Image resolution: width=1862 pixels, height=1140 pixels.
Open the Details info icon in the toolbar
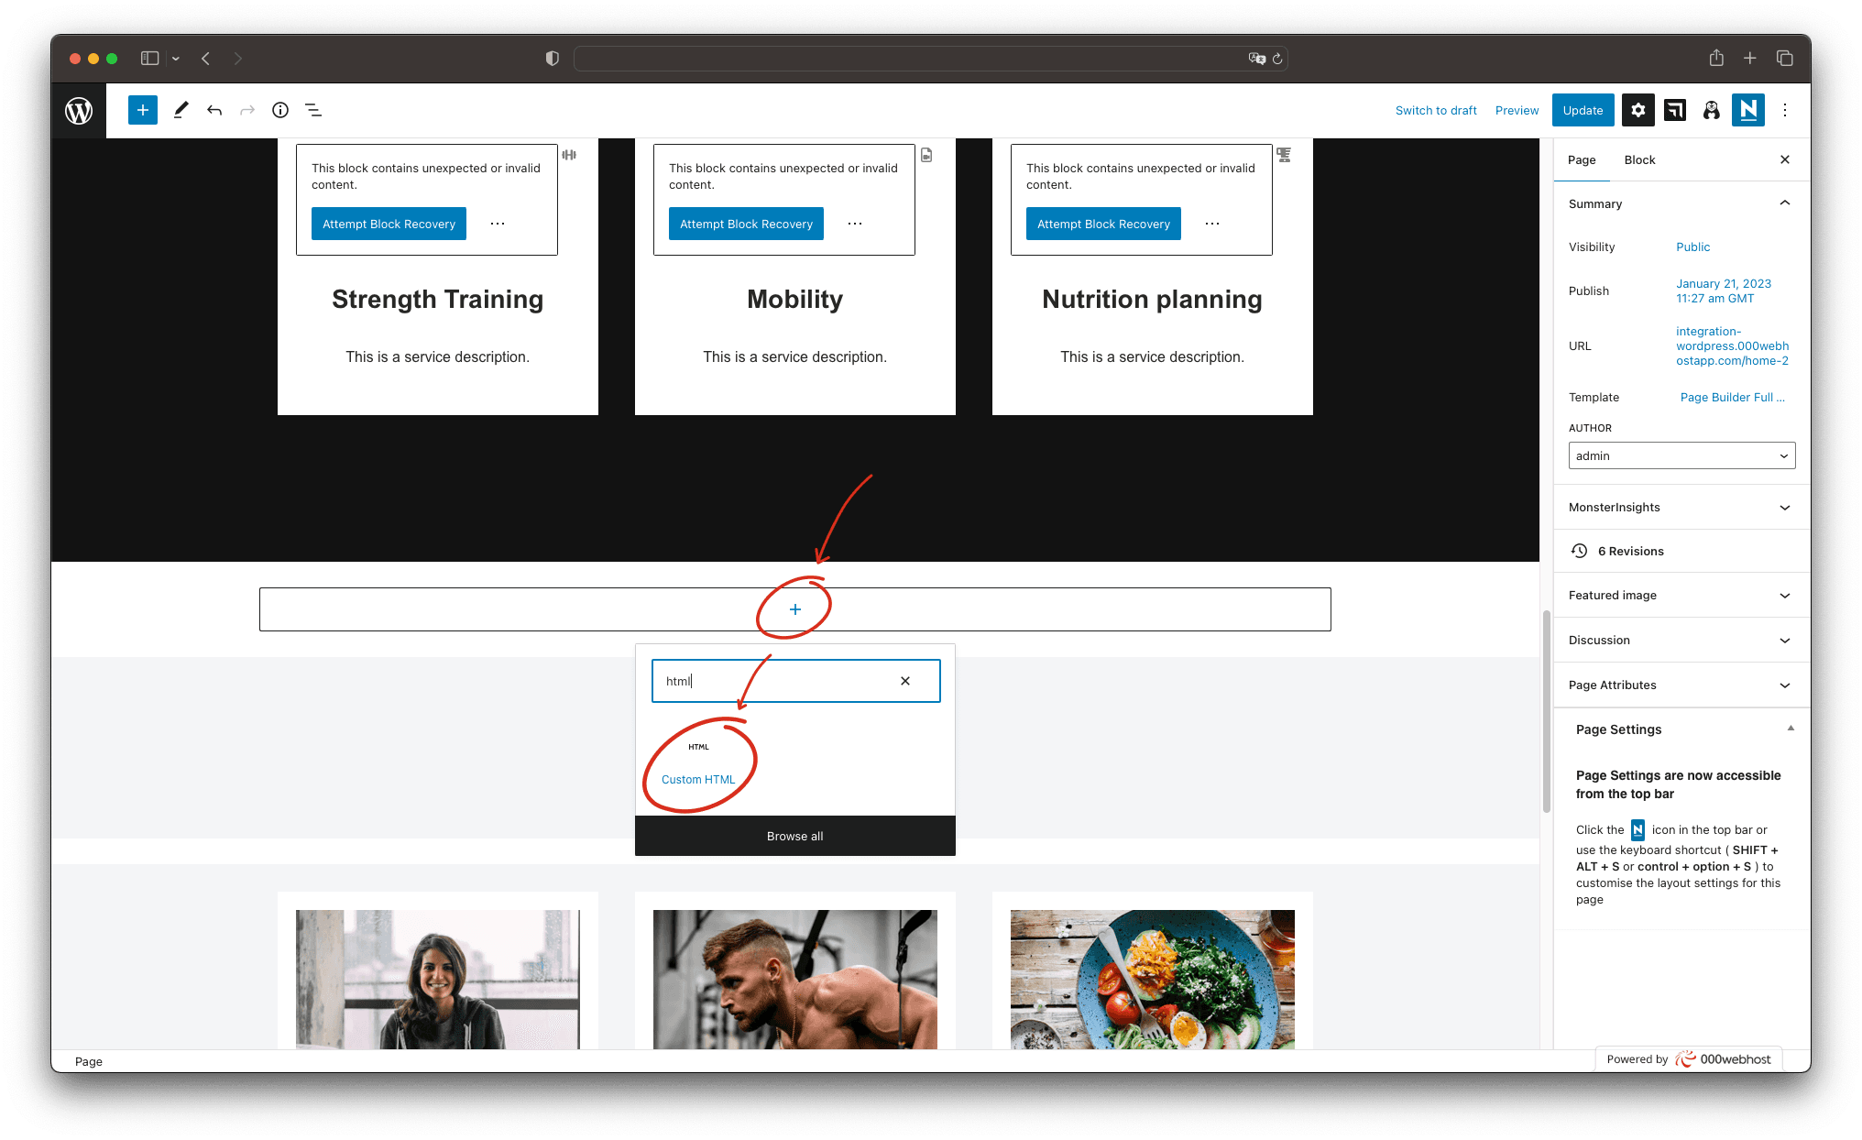[x=279, y=110]
